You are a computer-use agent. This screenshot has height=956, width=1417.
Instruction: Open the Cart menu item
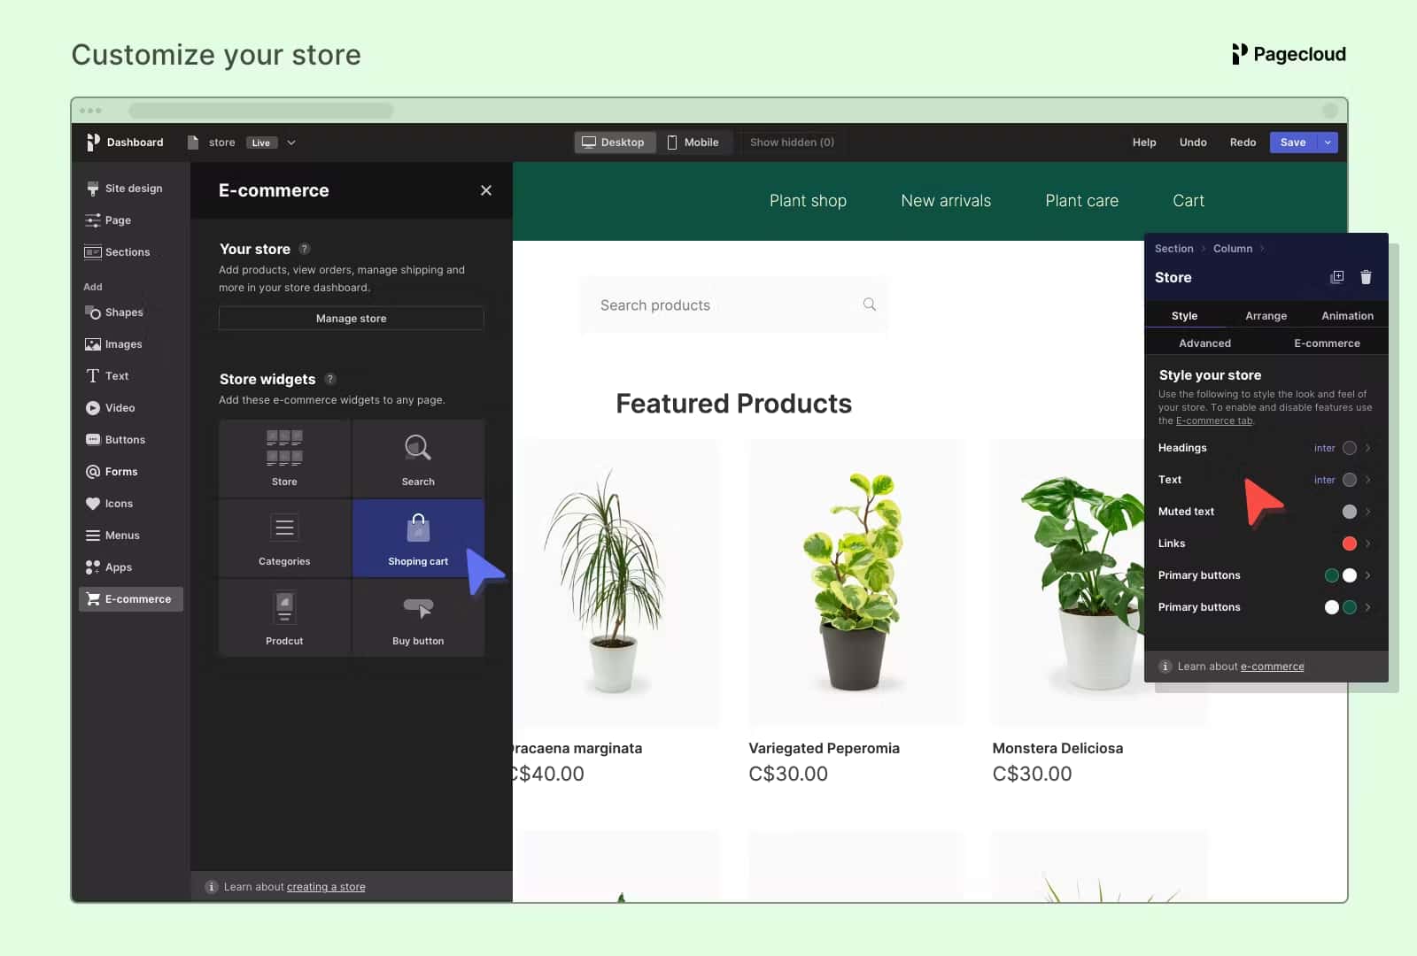pyautogui.click(x=1189, y=201)
